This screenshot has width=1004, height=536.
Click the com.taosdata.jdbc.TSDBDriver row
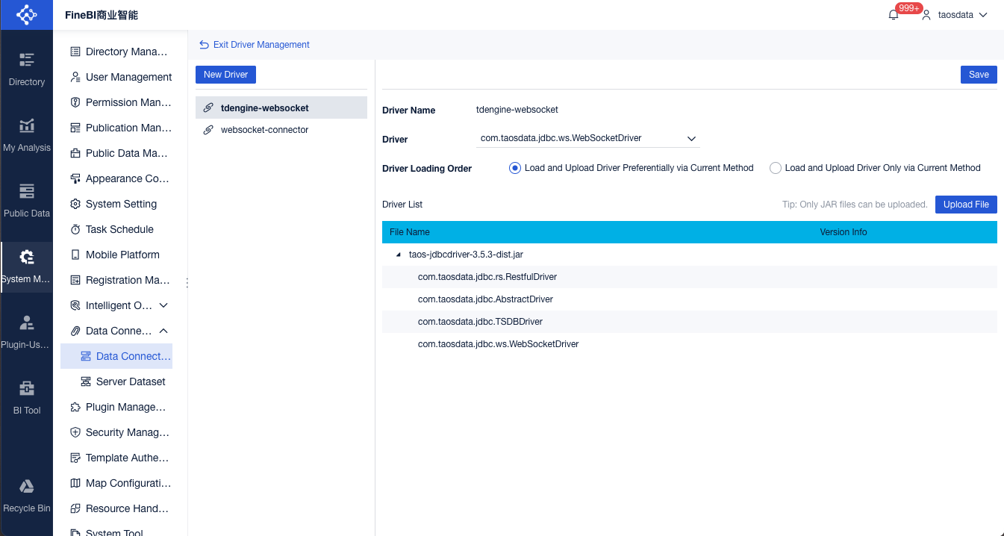point(690,322)
